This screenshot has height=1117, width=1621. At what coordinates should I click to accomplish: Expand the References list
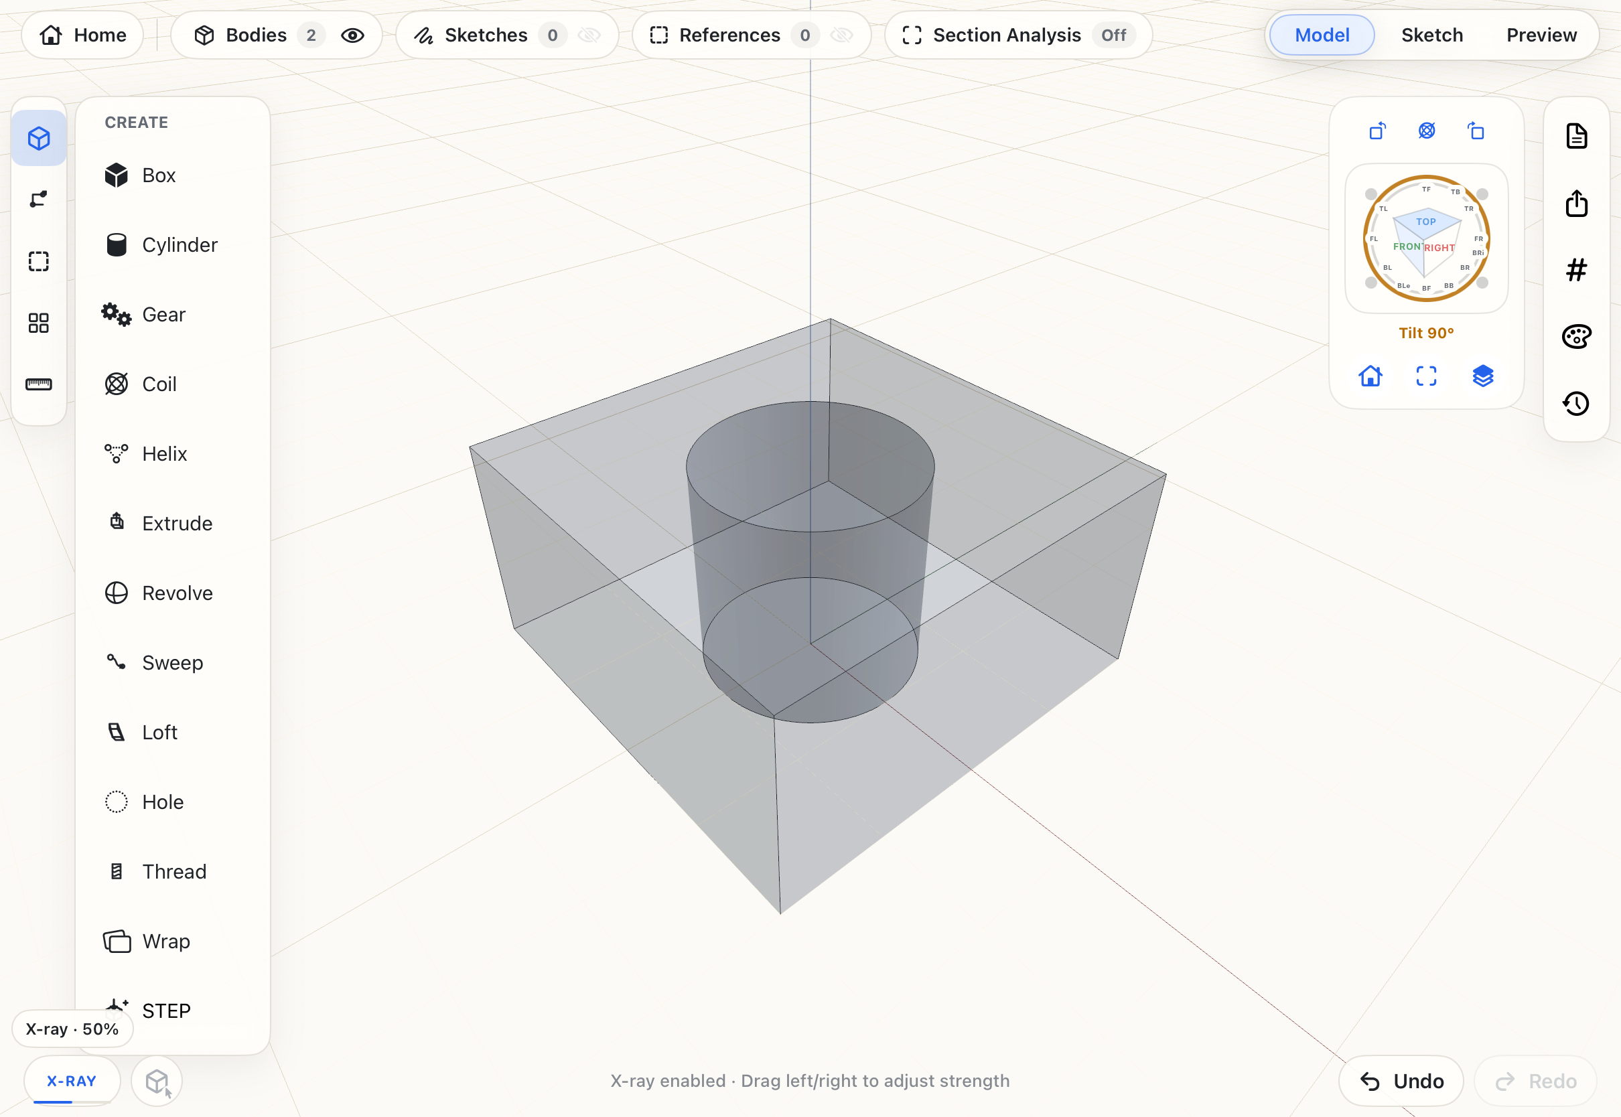pos(730,35)
